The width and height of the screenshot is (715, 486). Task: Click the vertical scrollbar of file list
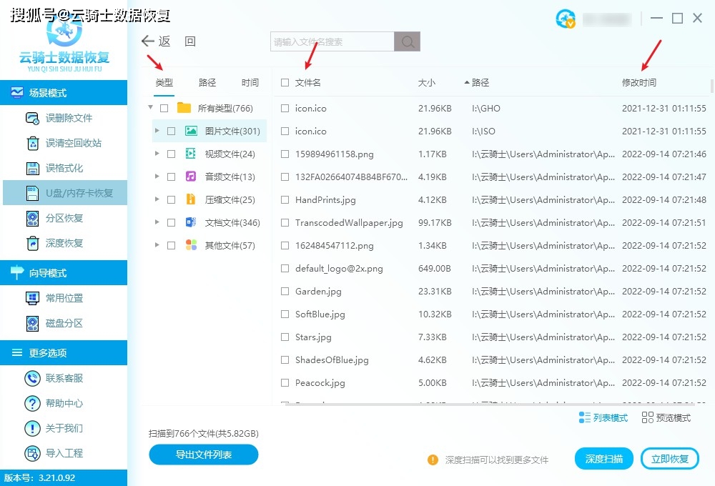(x=712, y=86)
